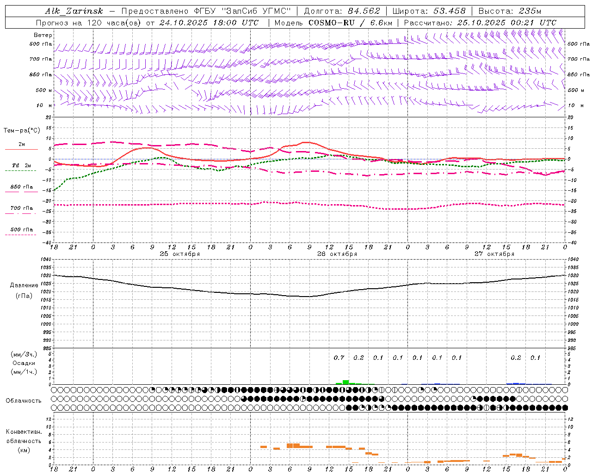Viewport: 592px width, 473px height.
Task: Select the latitude text "Широта: 53.458"
Action: pos(429,11)
